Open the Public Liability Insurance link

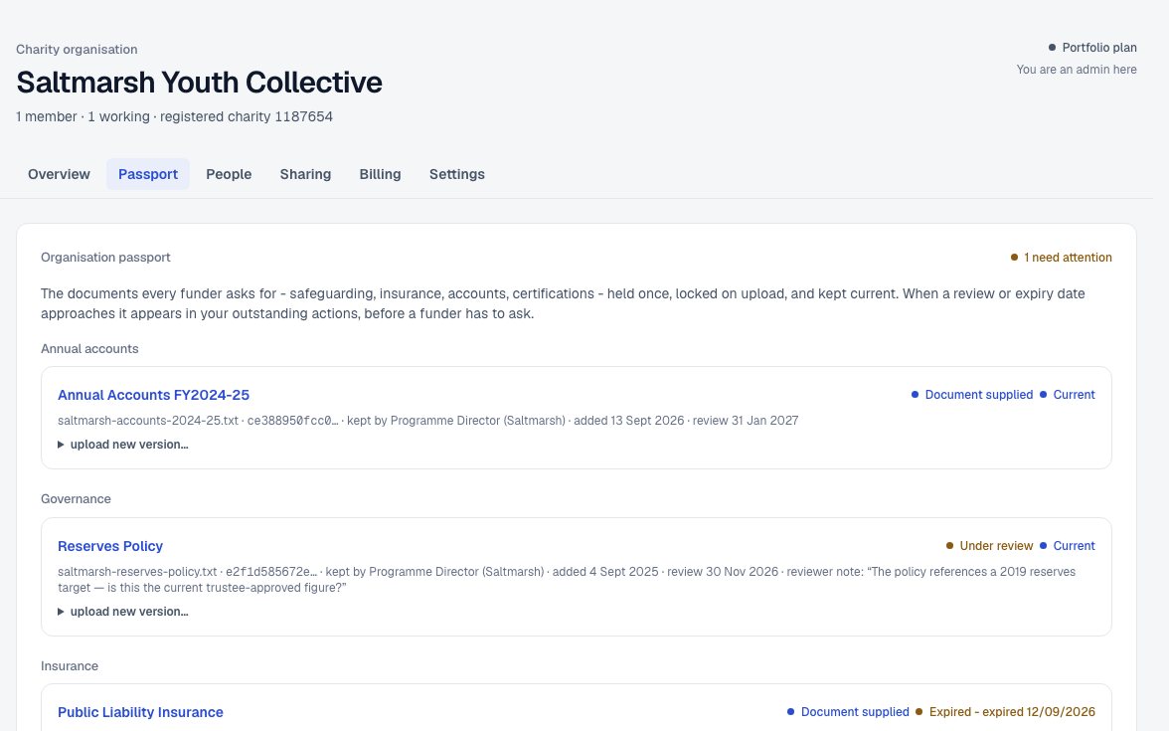[140, 712]
